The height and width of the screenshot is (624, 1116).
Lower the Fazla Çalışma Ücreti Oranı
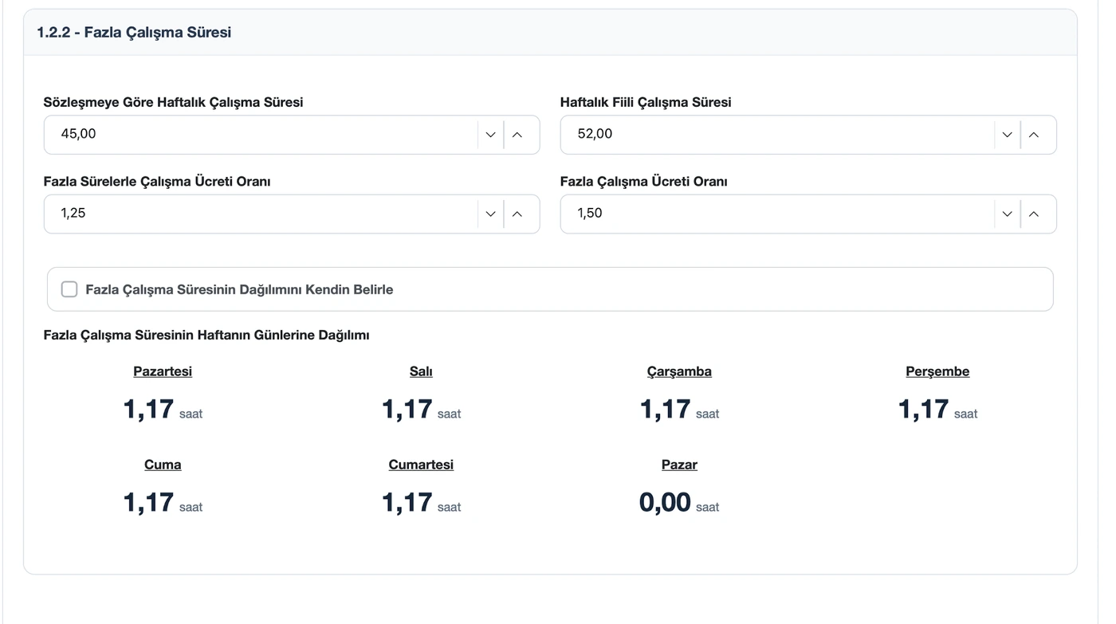pos(1007,214)
